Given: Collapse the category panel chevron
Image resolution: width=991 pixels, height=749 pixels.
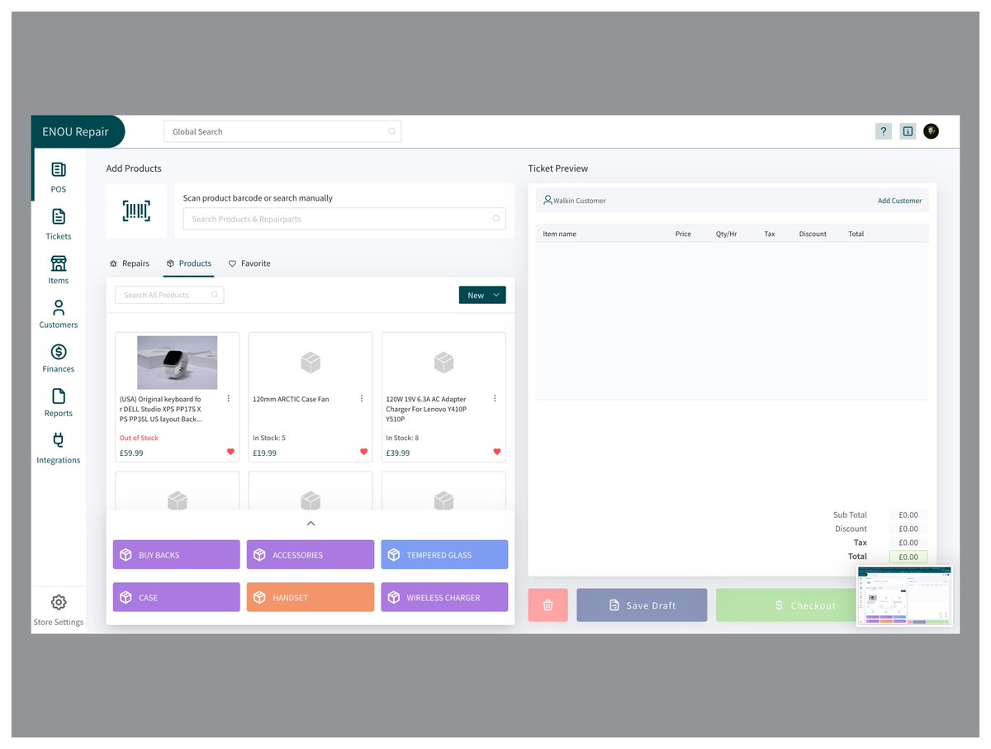Looking at the screenshot, I should (311, 524).
